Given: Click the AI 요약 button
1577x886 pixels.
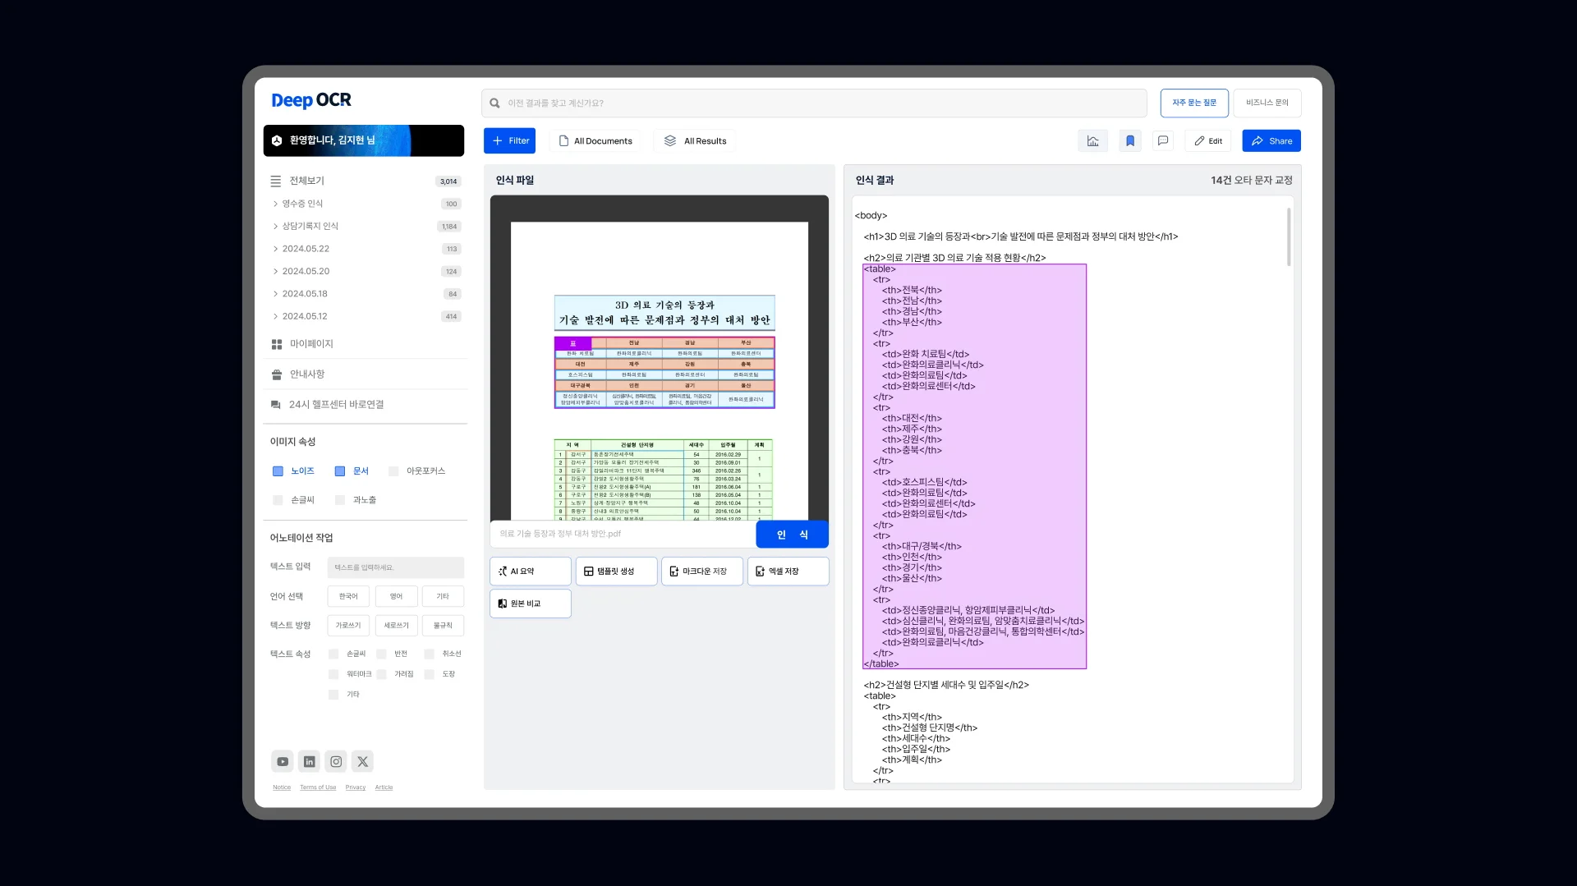Looking at the screenshot, I should [530, 571].
